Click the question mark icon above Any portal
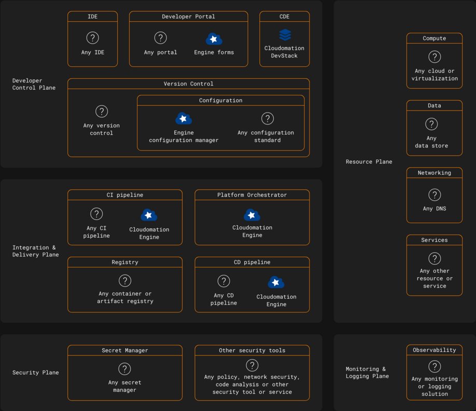This screenshot has height=411, width=476. [161, 38]
